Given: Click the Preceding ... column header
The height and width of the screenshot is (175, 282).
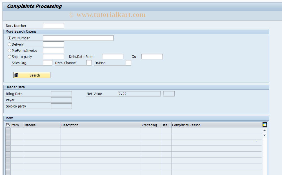Looking at the screenshot, I should pos(152,125).
